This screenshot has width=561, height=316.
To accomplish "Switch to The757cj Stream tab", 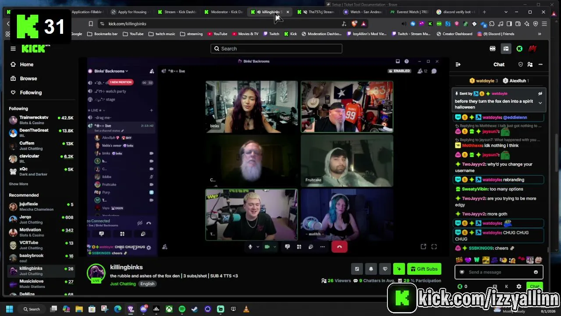I will [x=318, y=12].
